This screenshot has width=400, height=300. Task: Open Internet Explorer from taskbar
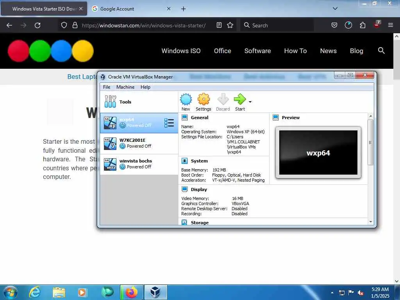(34, 292)
